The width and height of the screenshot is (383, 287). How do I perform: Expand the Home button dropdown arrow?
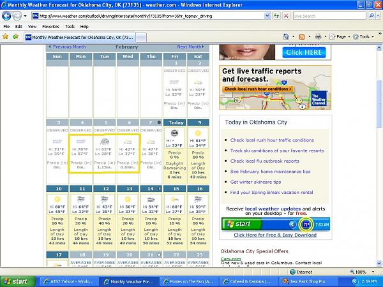(293, 36)
